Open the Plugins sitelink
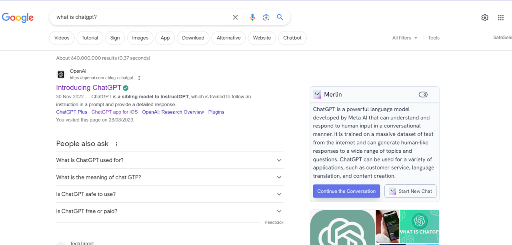The width and height of the screenshot is (512, 245). tap(216, 112)
